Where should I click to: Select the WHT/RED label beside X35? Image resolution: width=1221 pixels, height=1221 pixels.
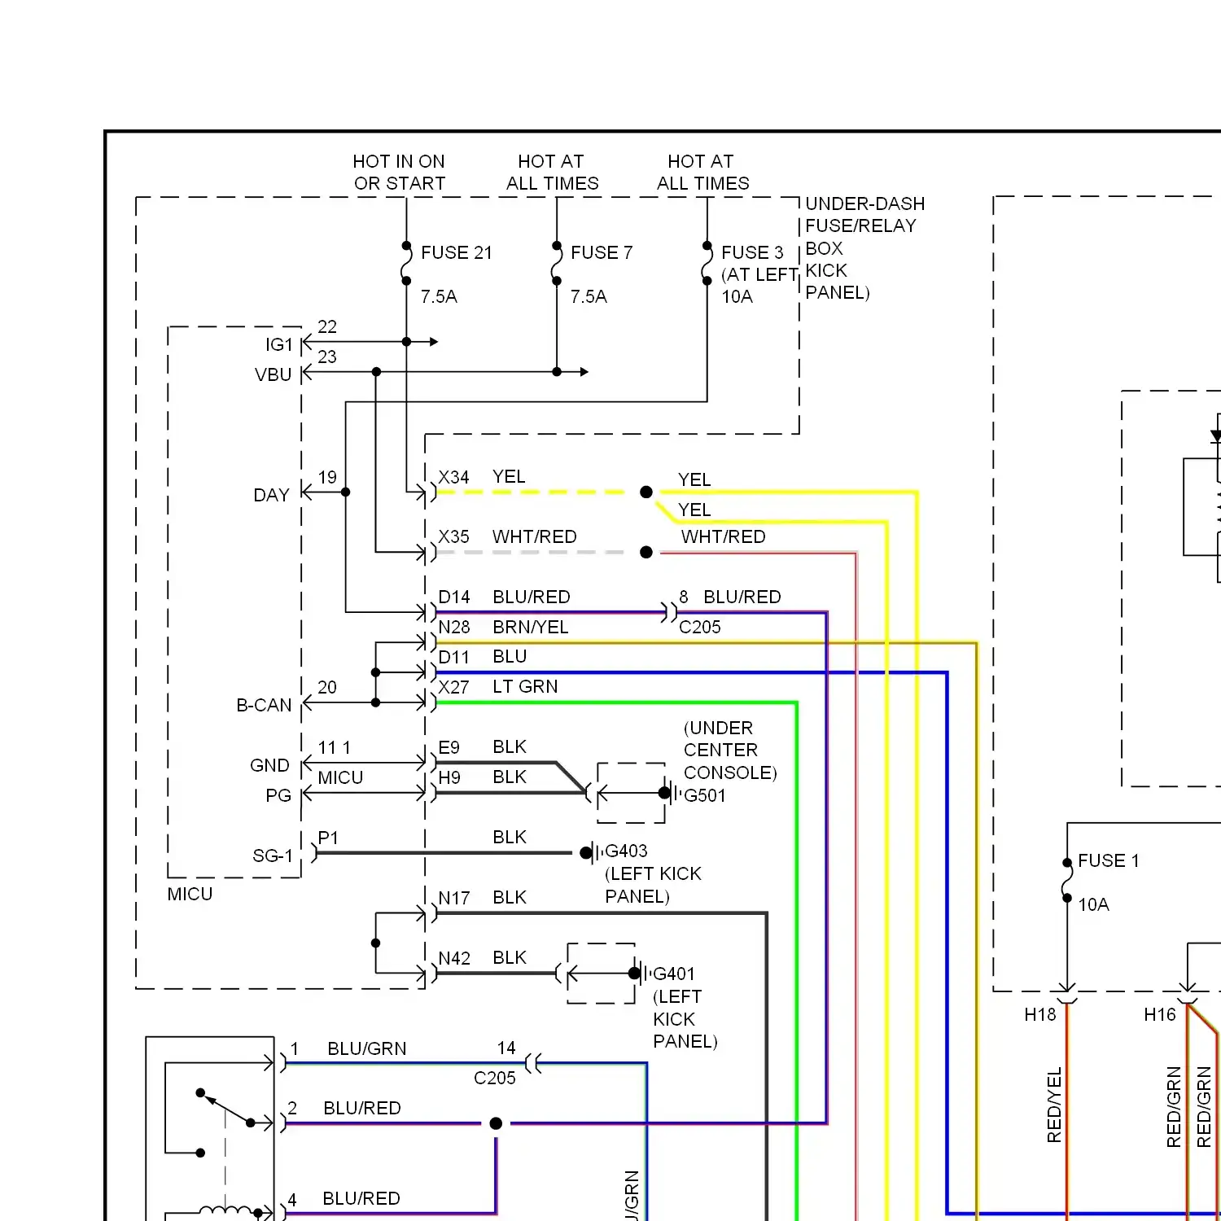pyautogui.click(x=535, y=537)
